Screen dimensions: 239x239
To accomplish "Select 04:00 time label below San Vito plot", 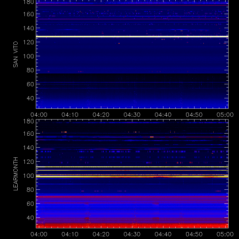I will pyautogui.click(x=39, y=115).
